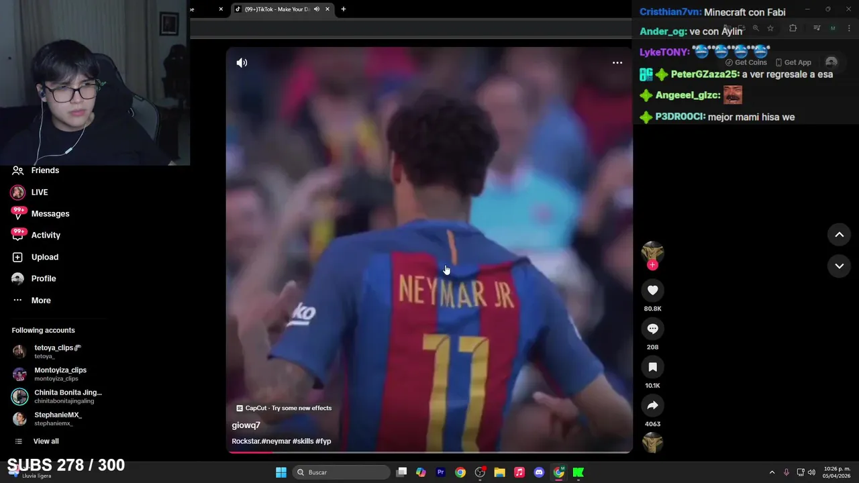This screenshot has width=859, height=483.
Task: Expand View all following accounts
Action: (46, 441)
